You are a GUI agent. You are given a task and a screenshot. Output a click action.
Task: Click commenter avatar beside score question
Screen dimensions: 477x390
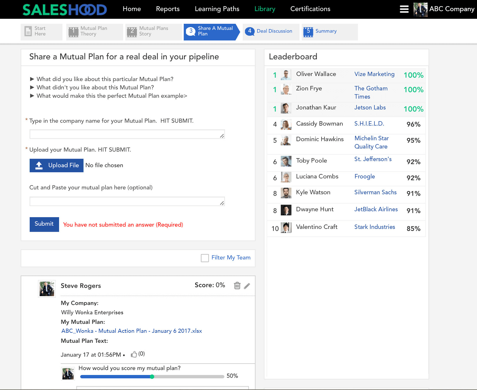click(68, 374)
